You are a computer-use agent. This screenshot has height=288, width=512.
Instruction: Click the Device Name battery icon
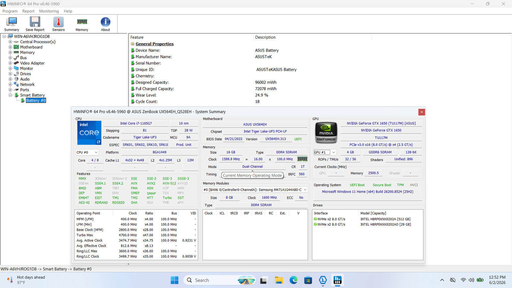pos(132,50)
